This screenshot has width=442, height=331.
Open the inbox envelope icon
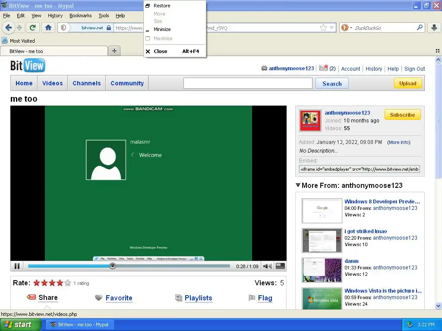[x=323, y=68]
